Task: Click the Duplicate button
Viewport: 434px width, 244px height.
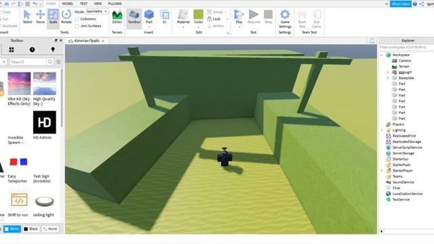Action: point(9,26)
